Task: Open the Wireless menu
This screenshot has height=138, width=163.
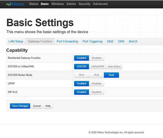Action: pyautogui.click(x=58, y=4)
